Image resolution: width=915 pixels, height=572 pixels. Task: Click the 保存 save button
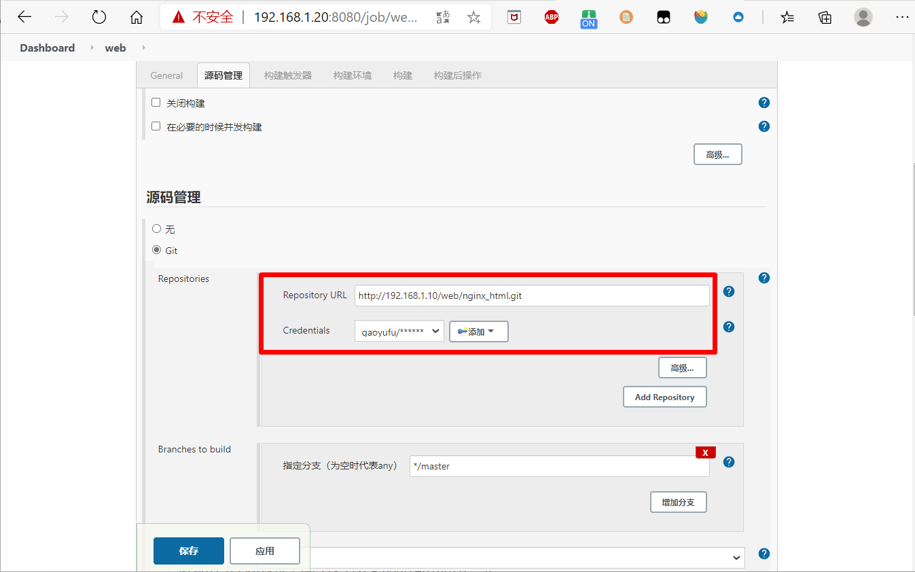[189, 551]
